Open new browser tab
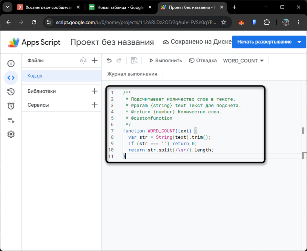This screenshot has height=251, width=307. coord(234,7)
